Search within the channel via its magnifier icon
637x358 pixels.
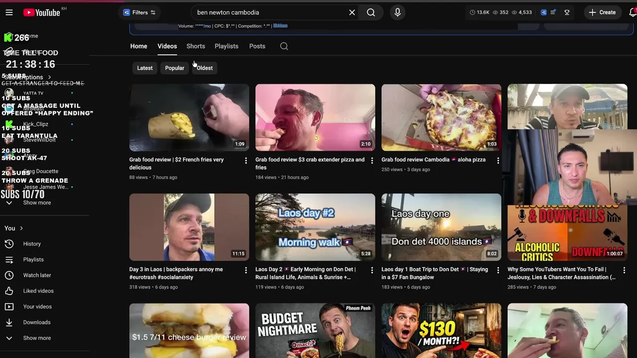click(284, 46)
